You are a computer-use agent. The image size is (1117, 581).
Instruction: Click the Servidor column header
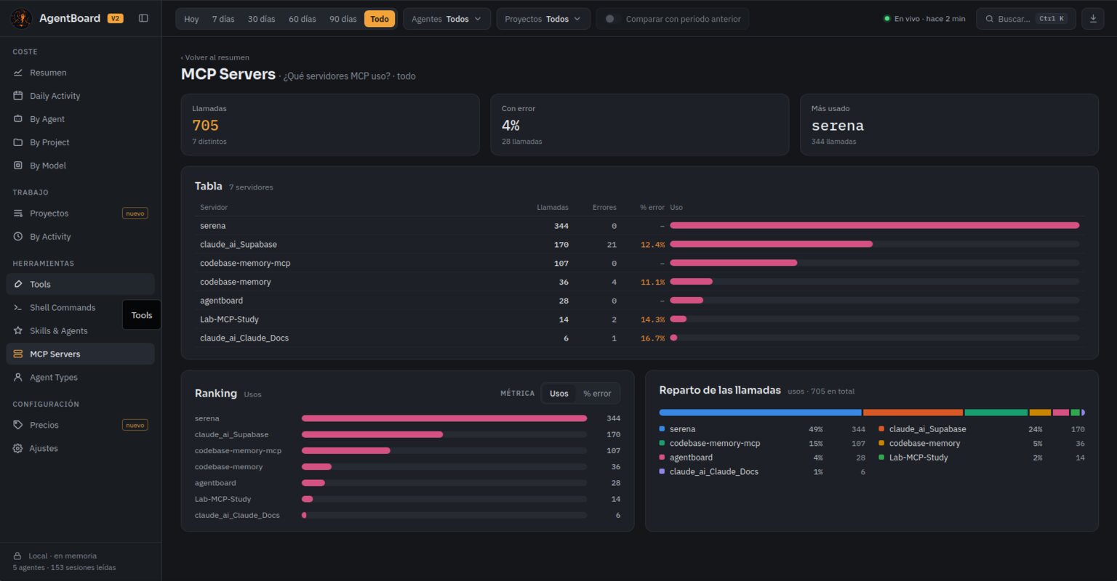point(214,208)
